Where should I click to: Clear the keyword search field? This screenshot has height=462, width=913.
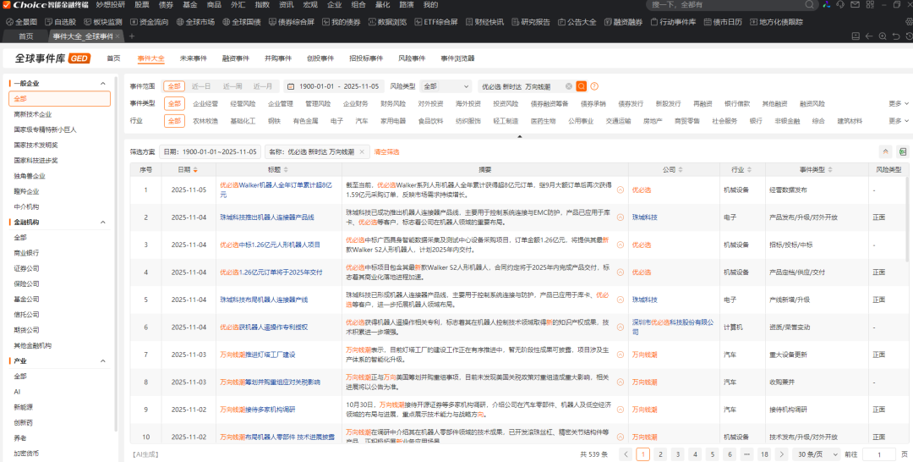569,86
